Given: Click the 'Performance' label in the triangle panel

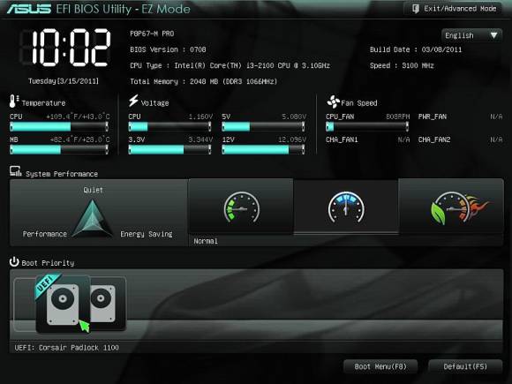Looking at the screenshot, I should [45, 234].
